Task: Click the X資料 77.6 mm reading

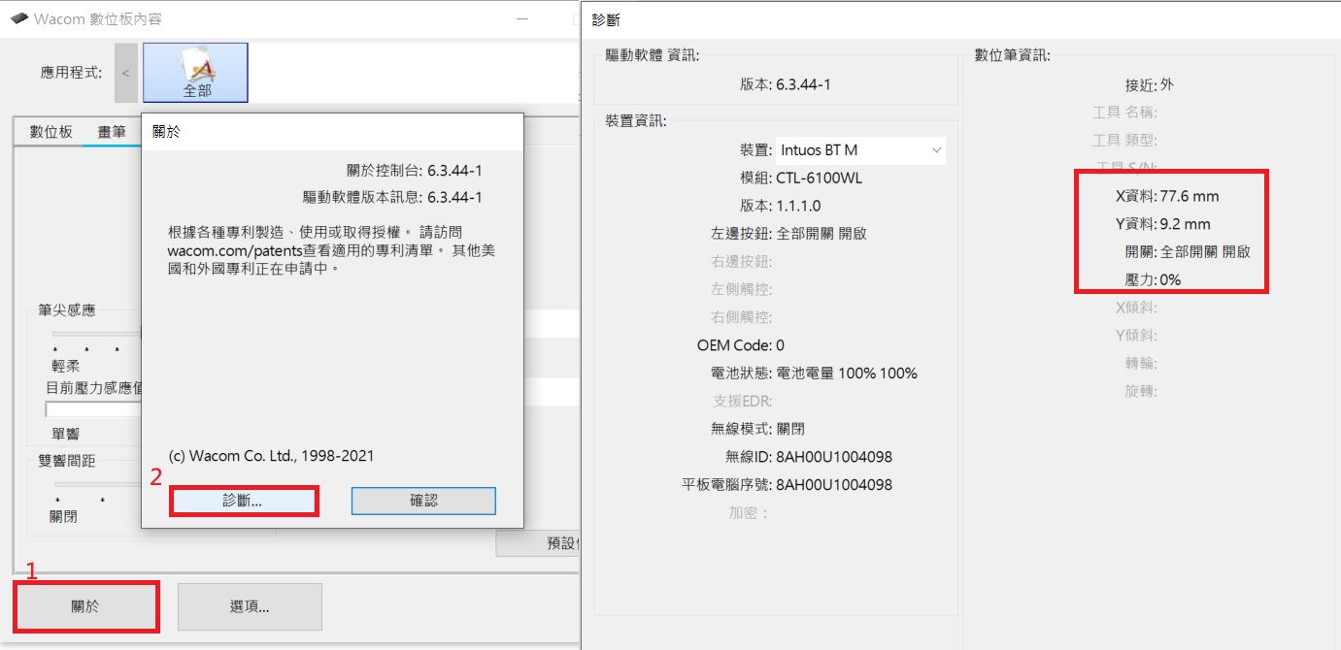Action: click(x=1167, y=196)
